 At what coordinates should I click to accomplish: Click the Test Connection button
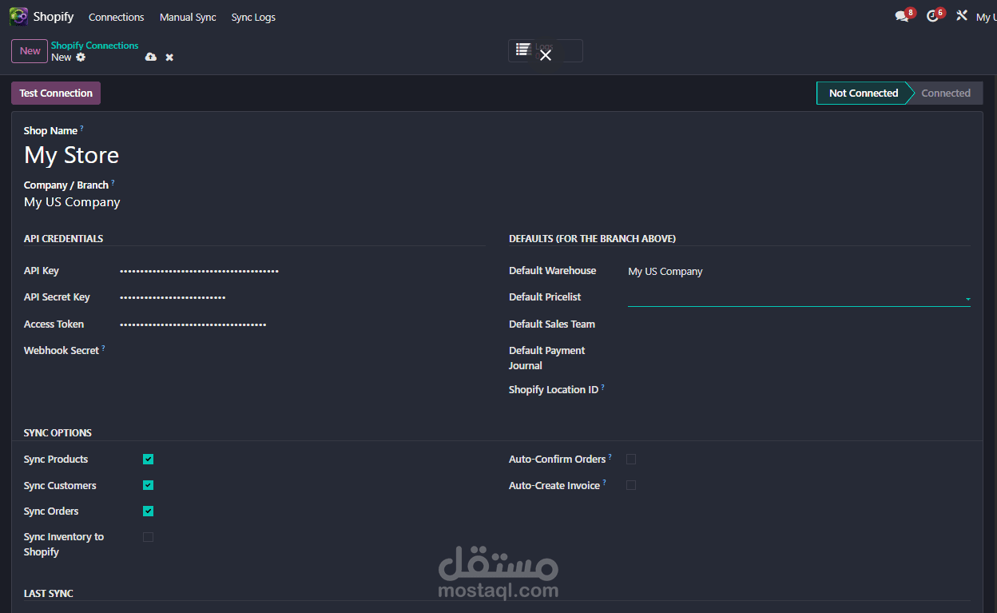[56, 94]
